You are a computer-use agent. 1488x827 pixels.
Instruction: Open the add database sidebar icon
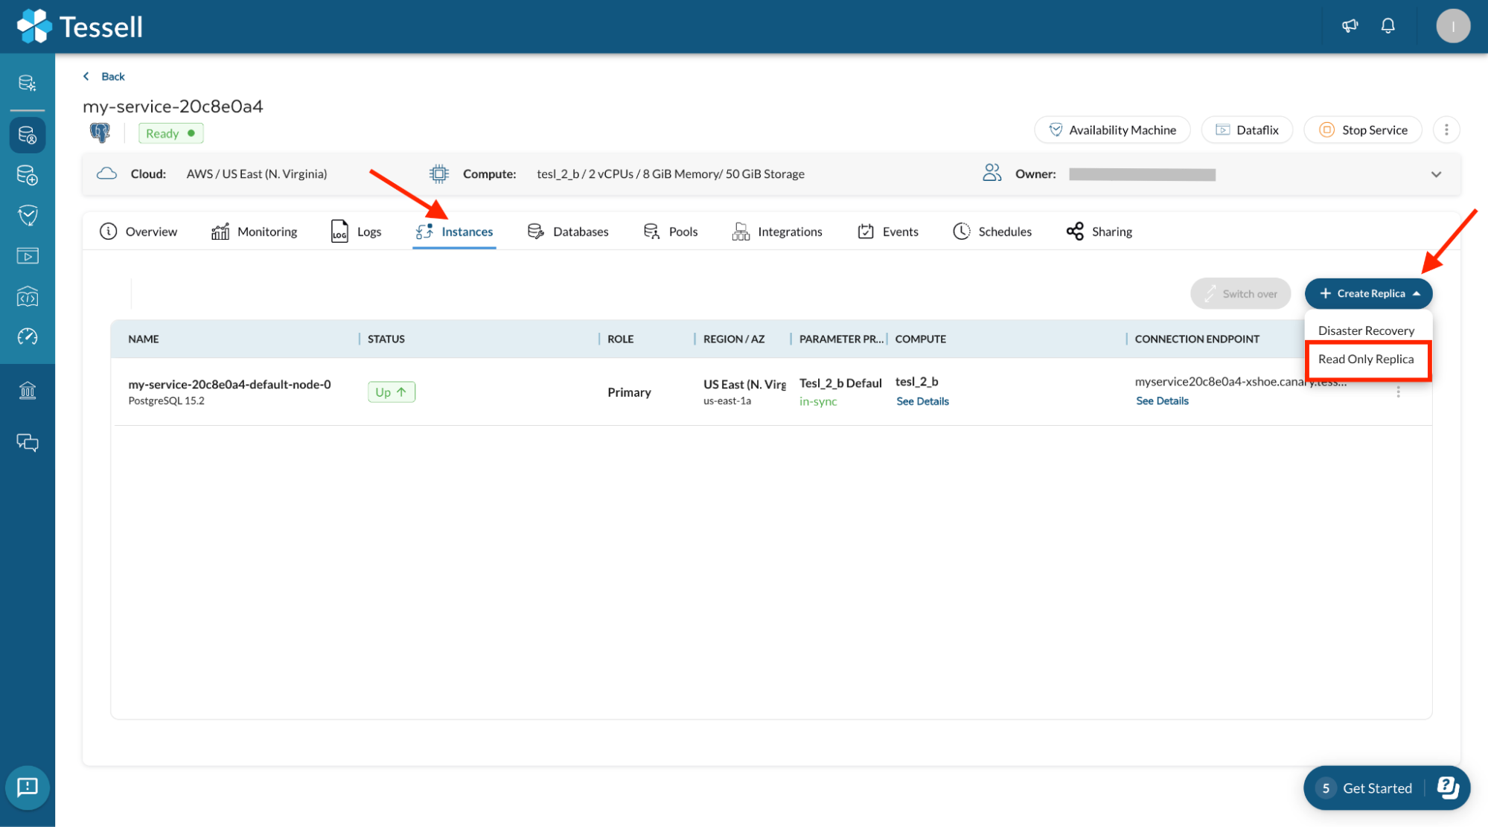(x=28, y=175)
